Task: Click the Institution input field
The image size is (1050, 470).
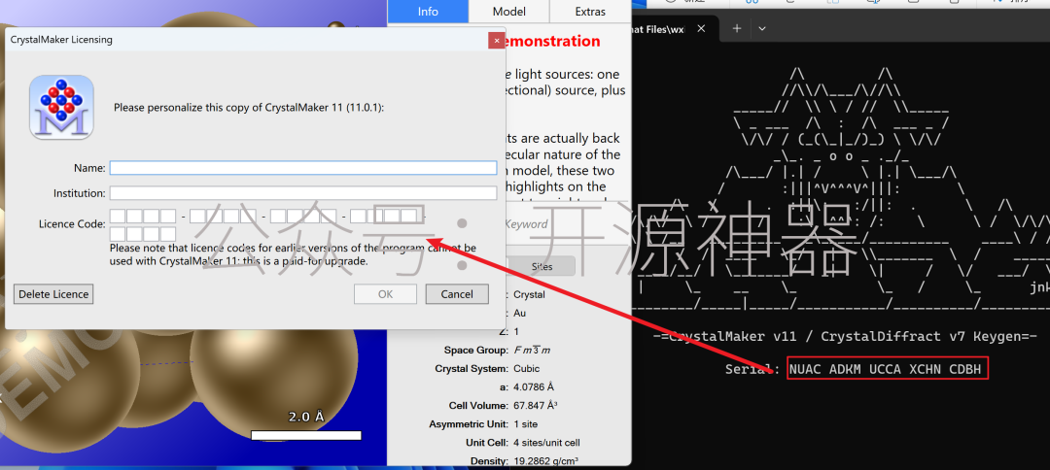Action: (x=303, y=193)
